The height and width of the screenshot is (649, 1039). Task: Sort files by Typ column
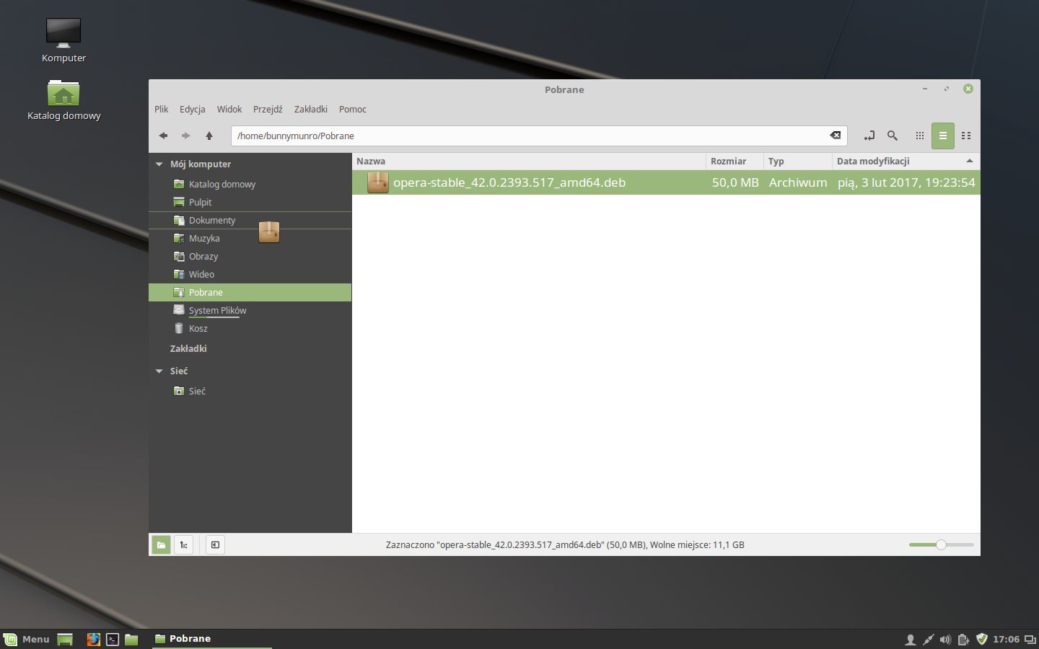click(798, 162)
